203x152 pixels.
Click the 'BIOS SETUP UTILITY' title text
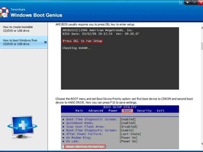tap(120, 107)
